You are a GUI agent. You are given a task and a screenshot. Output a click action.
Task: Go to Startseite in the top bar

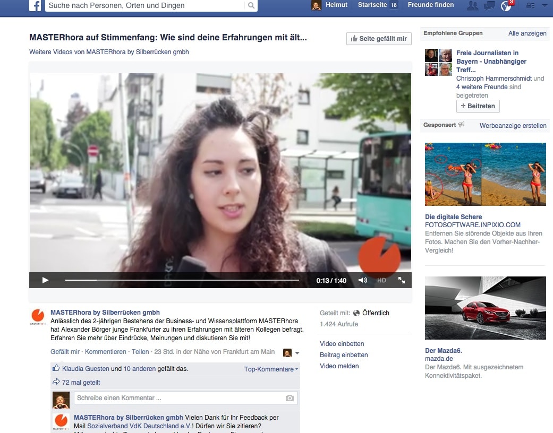371,5
